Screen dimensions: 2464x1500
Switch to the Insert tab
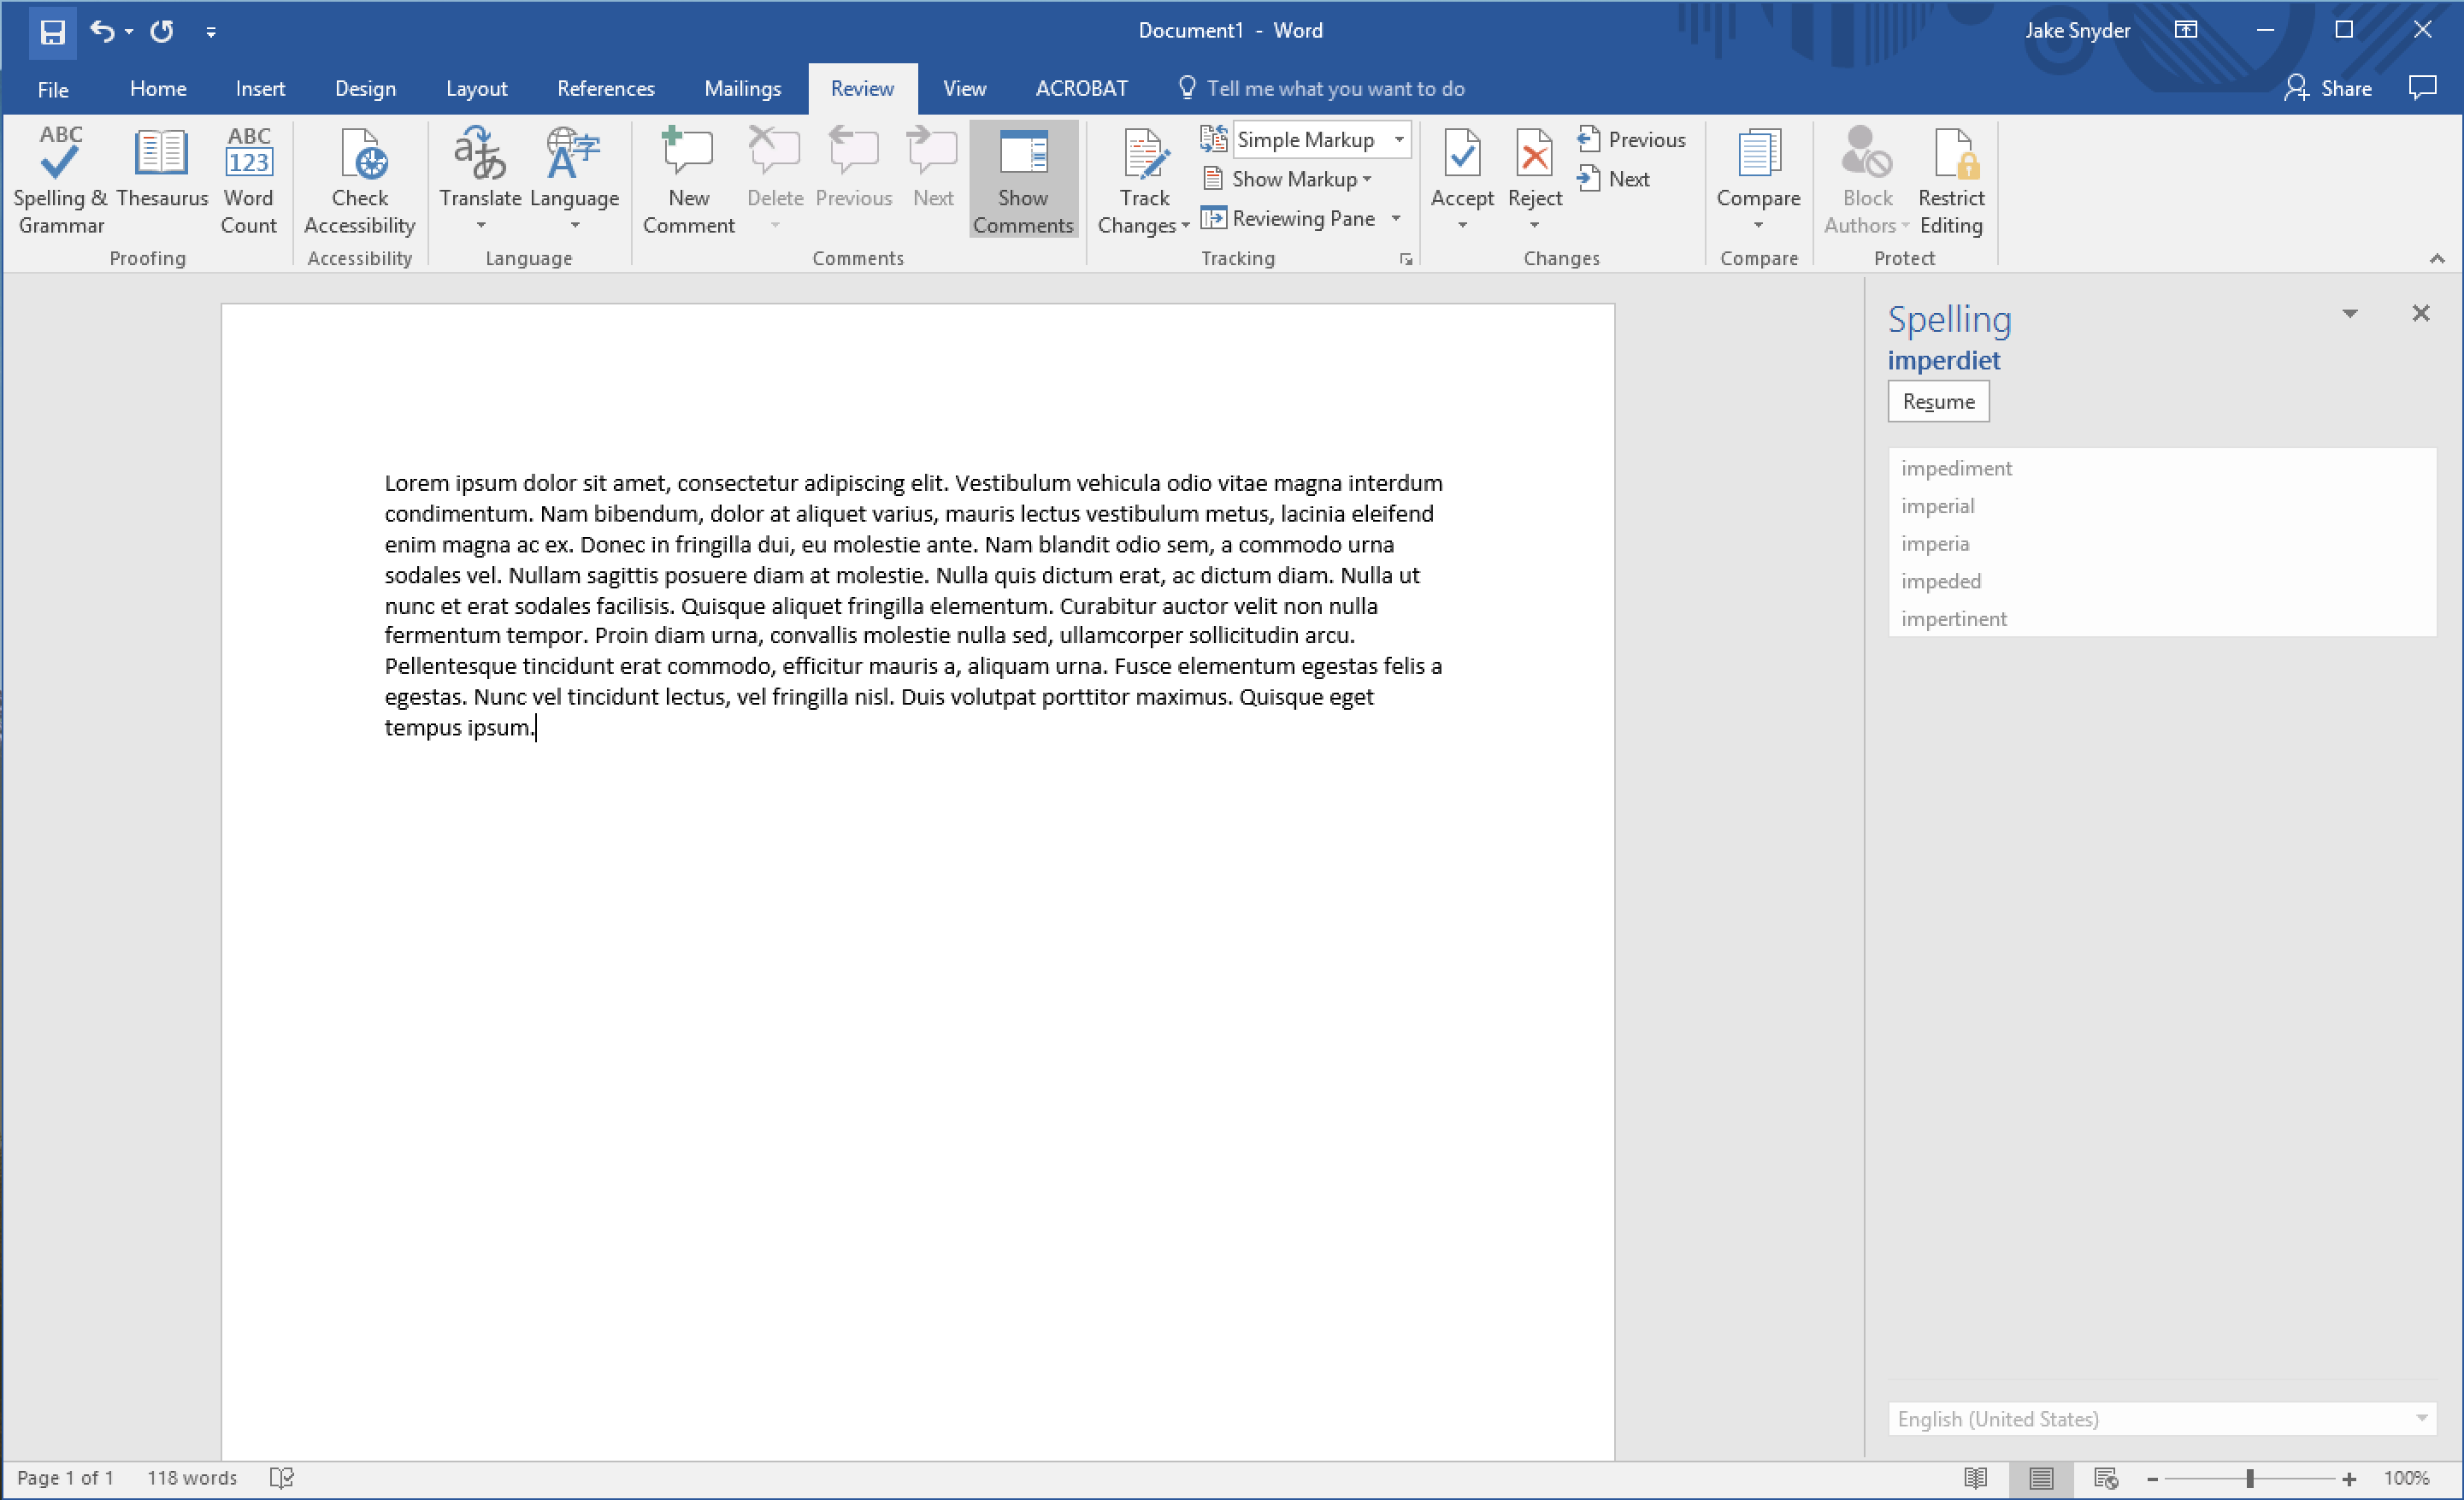(260, 89)
